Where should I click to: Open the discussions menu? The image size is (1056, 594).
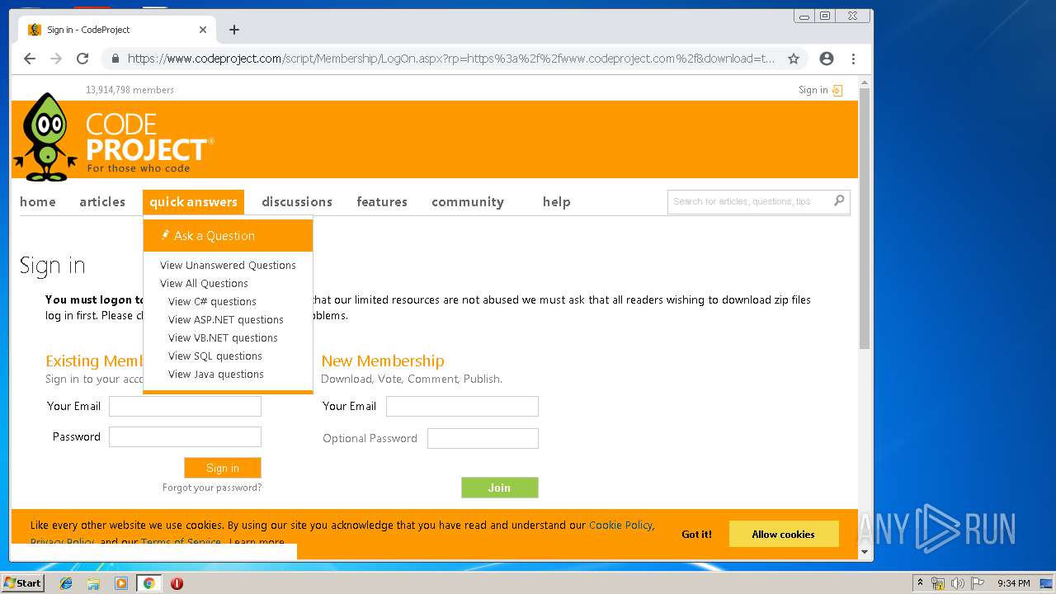297,202
